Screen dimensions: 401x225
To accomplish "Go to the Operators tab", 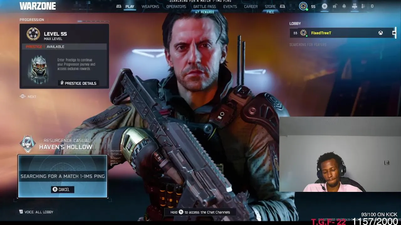I will 176,7.
